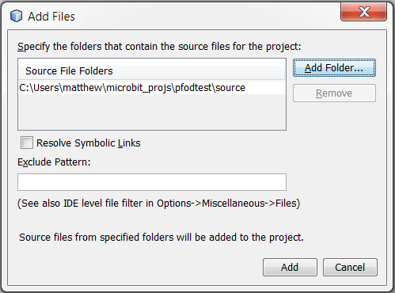Click the blank space right of the folder path row
This screenshot has width=395, height=293.
point(265,88)
